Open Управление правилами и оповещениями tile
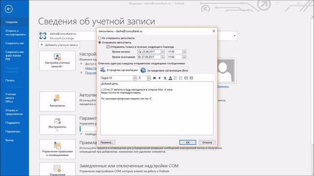The height and width of the screenshot is (176, 314). [57, 149]
